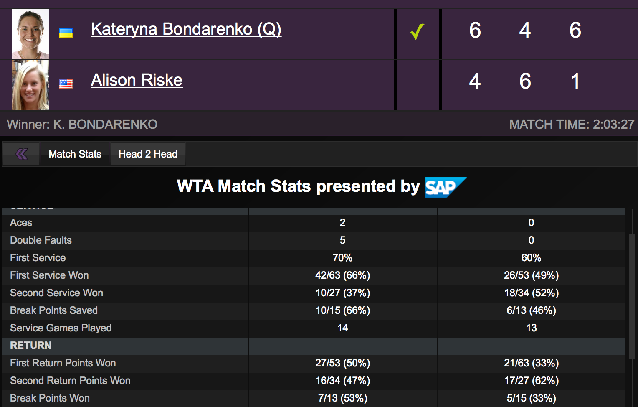Click the green winner checkmark icon
Screen dimensions: 638x407
pos(417,32)
